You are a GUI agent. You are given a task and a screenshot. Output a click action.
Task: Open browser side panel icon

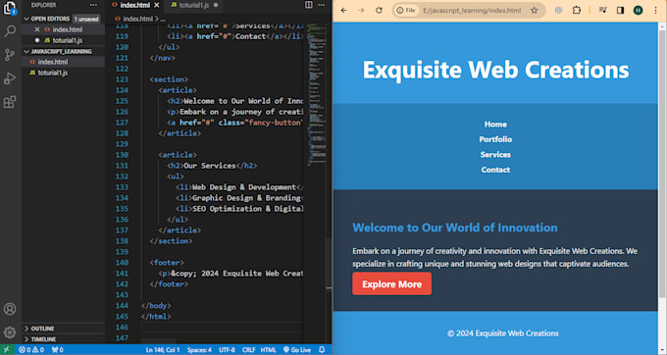point(620,10)
